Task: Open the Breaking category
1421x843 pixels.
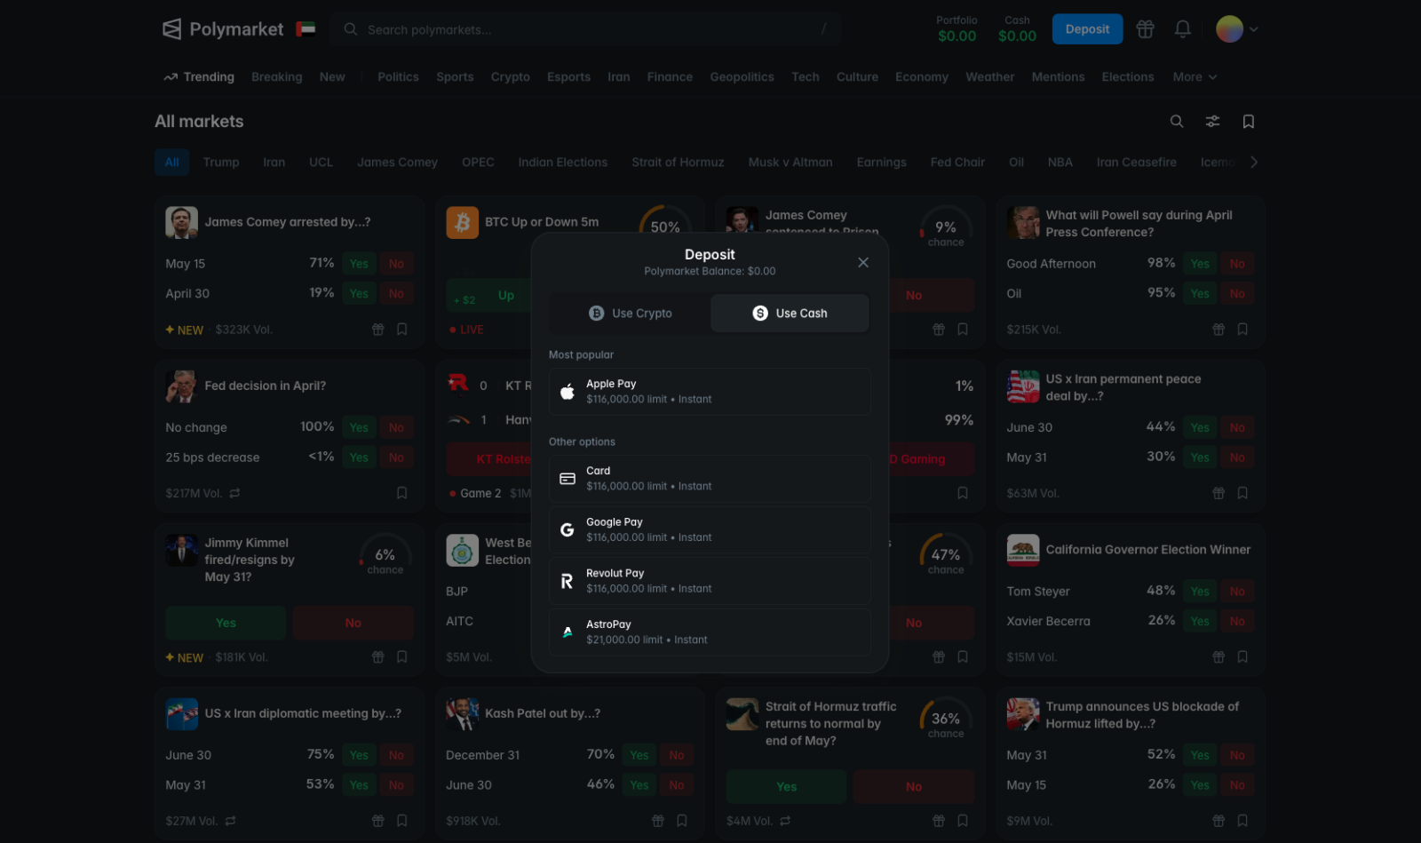Action: pos(277,77)
